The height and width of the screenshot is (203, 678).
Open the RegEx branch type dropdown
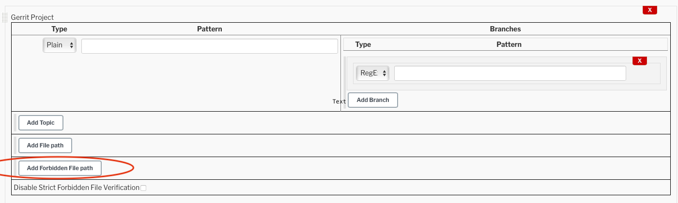(372, 73)
